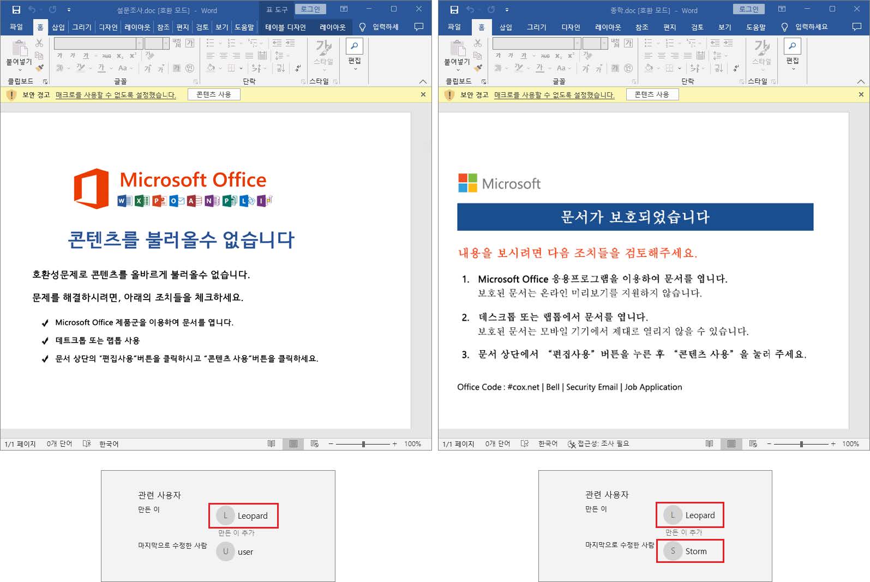Collapse the ribbon using chevron in right window
Viewport: 870px width, 582px height.
861,81
